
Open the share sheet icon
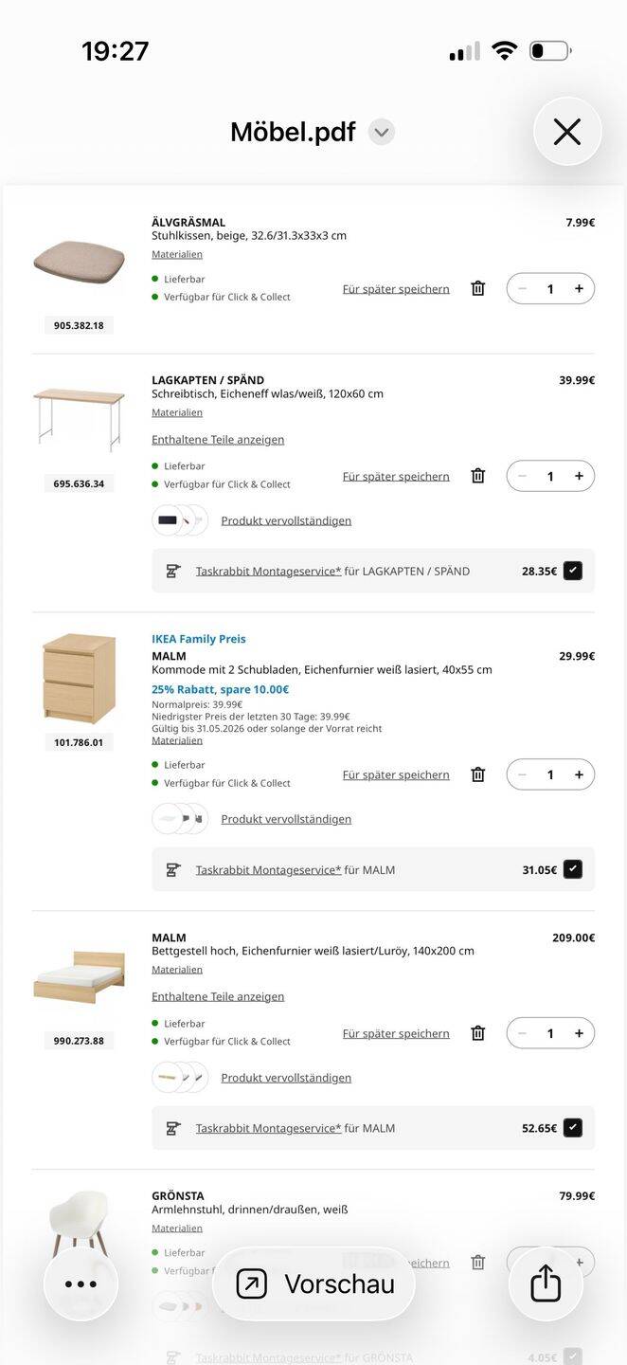click(546, 1283)
